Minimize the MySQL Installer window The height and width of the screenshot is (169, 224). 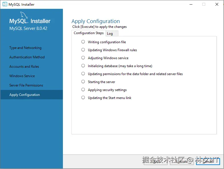[x=191, y=4]
